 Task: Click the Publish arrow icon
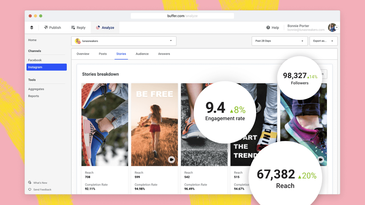coord(46,27)
